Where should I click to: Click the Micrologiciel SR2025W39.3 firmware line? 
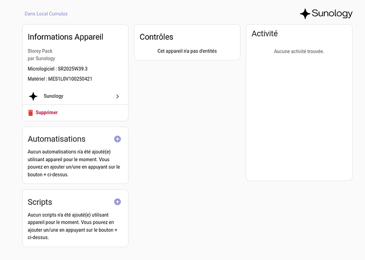(57, 69)
